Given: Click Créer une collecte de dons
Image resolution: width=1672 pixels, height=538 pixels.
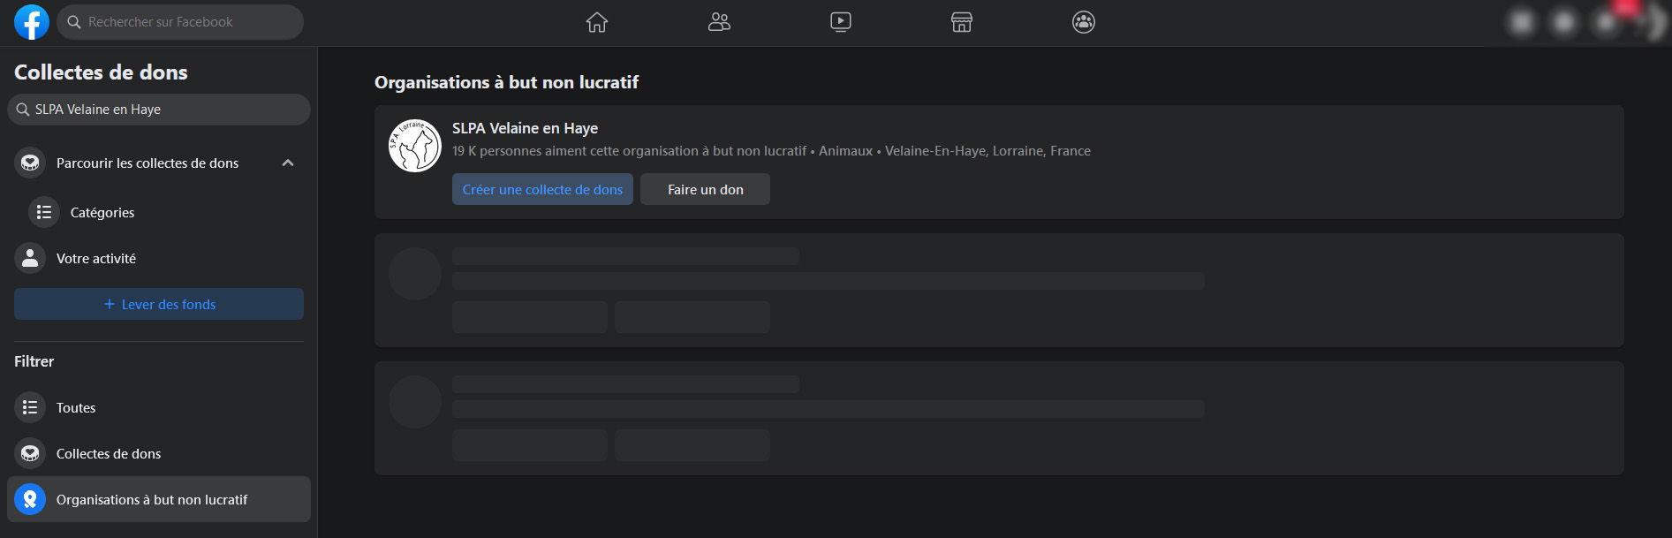Looking at the screenshot, I should 542,189.
